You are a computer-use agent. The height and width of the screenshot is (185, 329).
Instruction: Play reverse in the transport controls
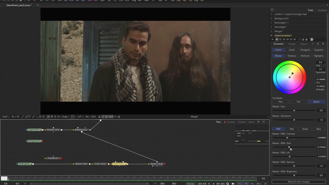coord(209,184)
